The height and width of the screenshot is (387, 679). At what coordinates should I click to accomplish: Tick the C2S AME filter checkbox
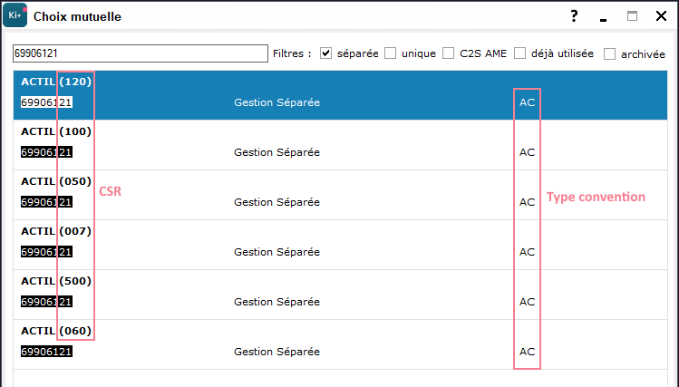click(x=448, y=53)
